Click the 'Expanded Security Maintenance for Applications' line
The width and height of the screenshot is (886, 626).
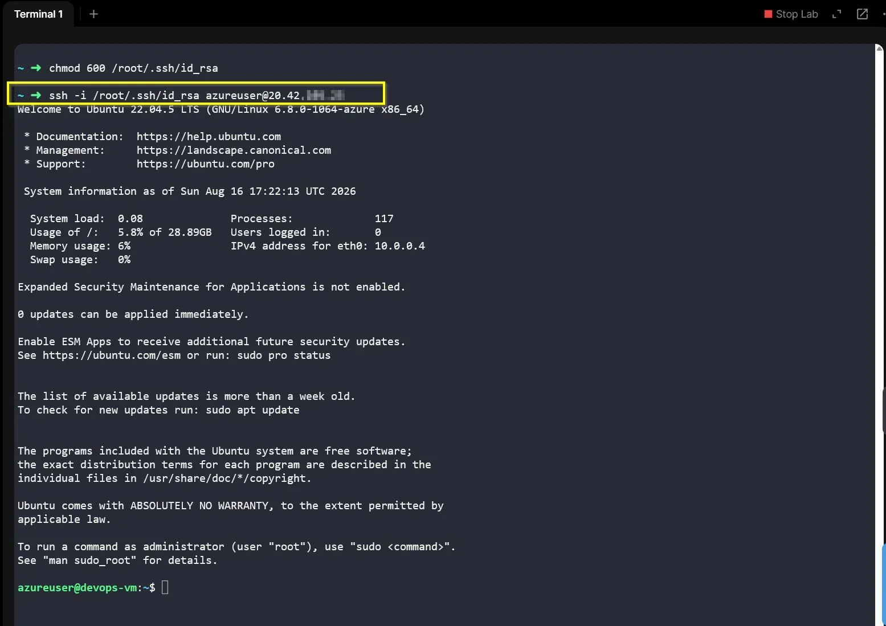point(211,287)
